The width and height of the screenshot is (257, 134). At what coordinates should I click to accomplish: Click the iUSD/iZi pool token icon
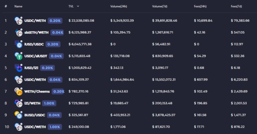coord(19,68)
